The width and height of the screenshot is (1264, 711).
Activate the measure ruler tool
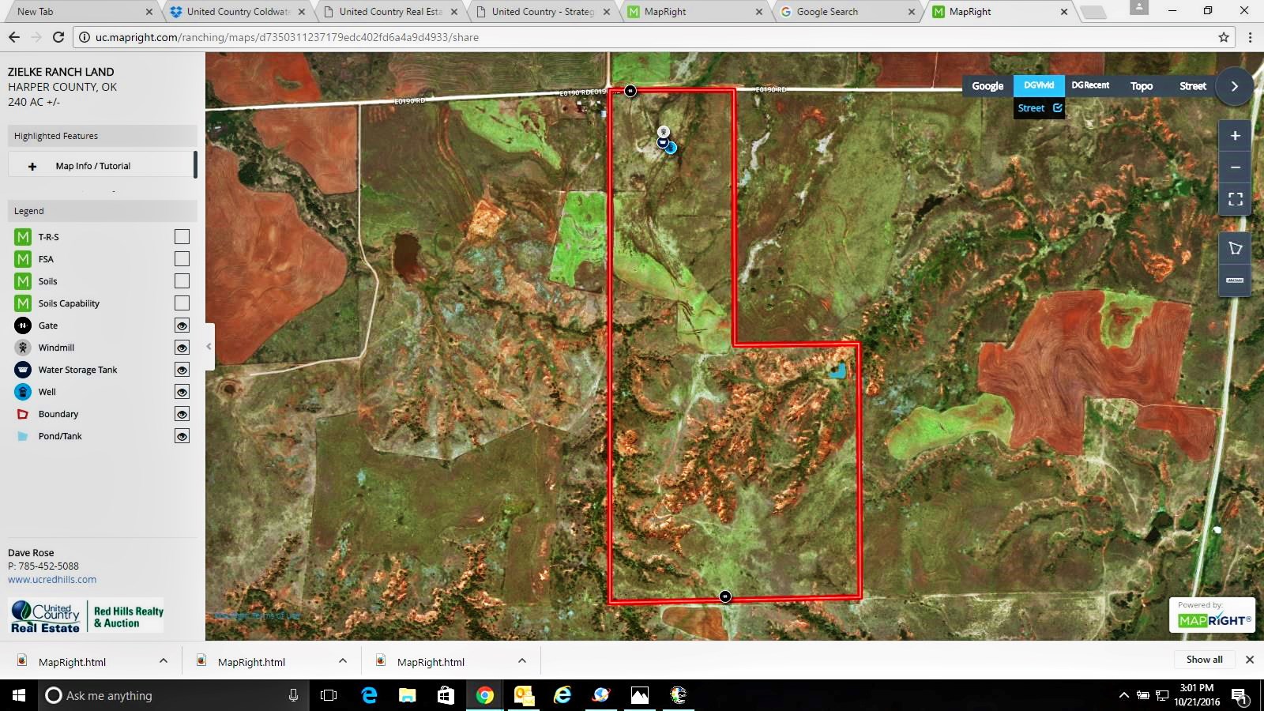coord(1235,280)
